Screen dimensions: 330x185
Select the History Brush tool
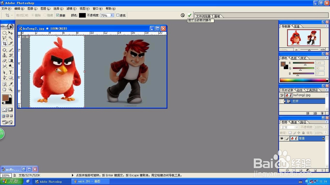(11, 55)
